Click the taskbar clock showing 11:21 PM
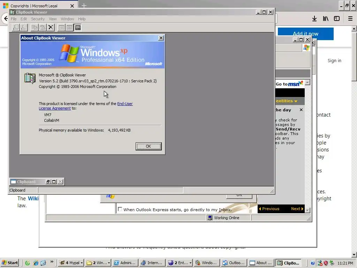Image resolution: width=357 pixels, height=268 pixels. (345, 263)
